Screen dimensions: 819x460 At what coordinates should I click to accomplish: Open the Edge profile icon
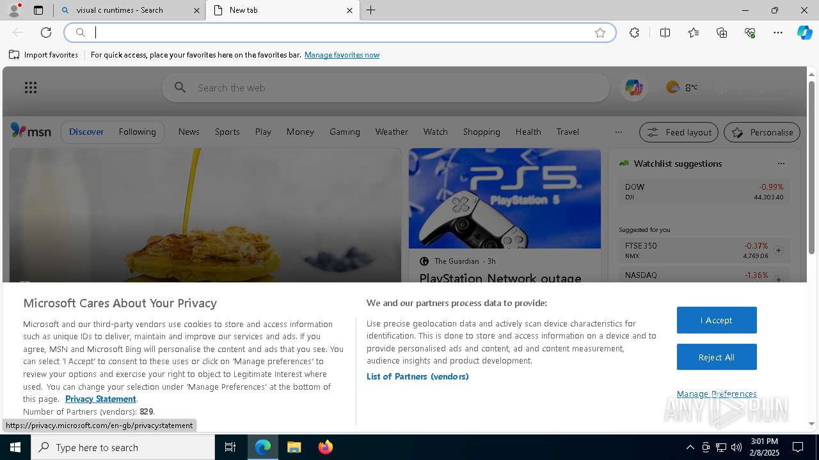click(13, 10)
